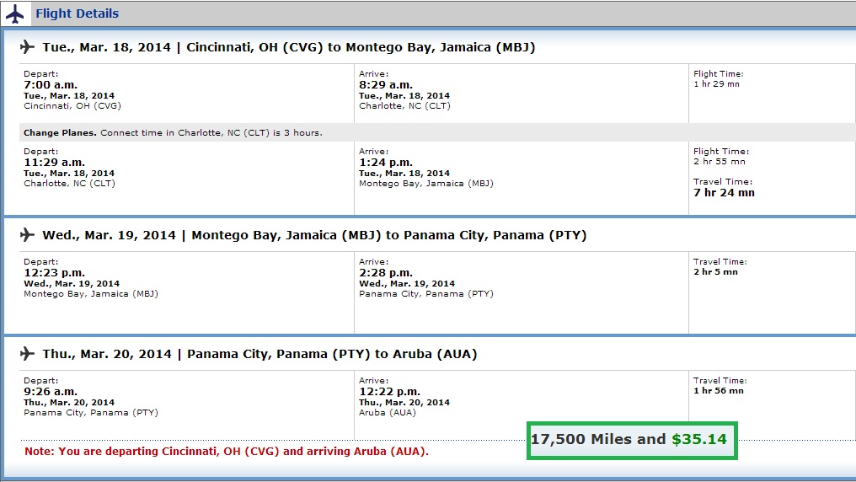
Task: Click the red note about departing Cincinnati
Action: coord(226,452)
